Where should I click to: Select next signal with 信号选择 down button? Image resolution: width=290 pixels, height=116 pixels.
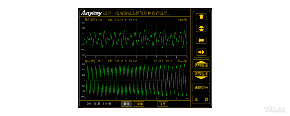[201, 75]
